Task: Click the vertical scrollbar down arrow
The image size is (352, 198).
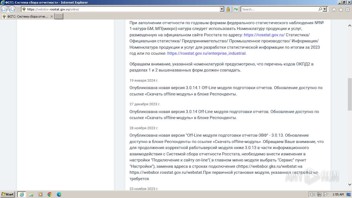Action: (350, 185)
